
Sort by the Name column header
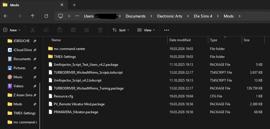tap(56, 40)
